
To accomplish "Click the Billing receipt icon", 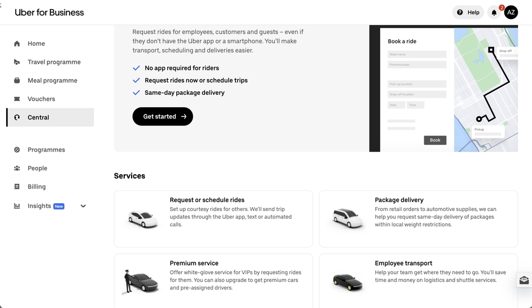I will pyautogui.click(x=17, y=187).
